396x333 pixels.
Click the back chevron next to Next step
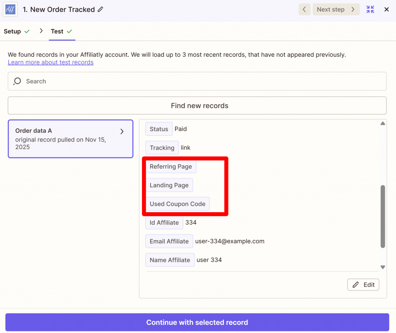(304, 9)
